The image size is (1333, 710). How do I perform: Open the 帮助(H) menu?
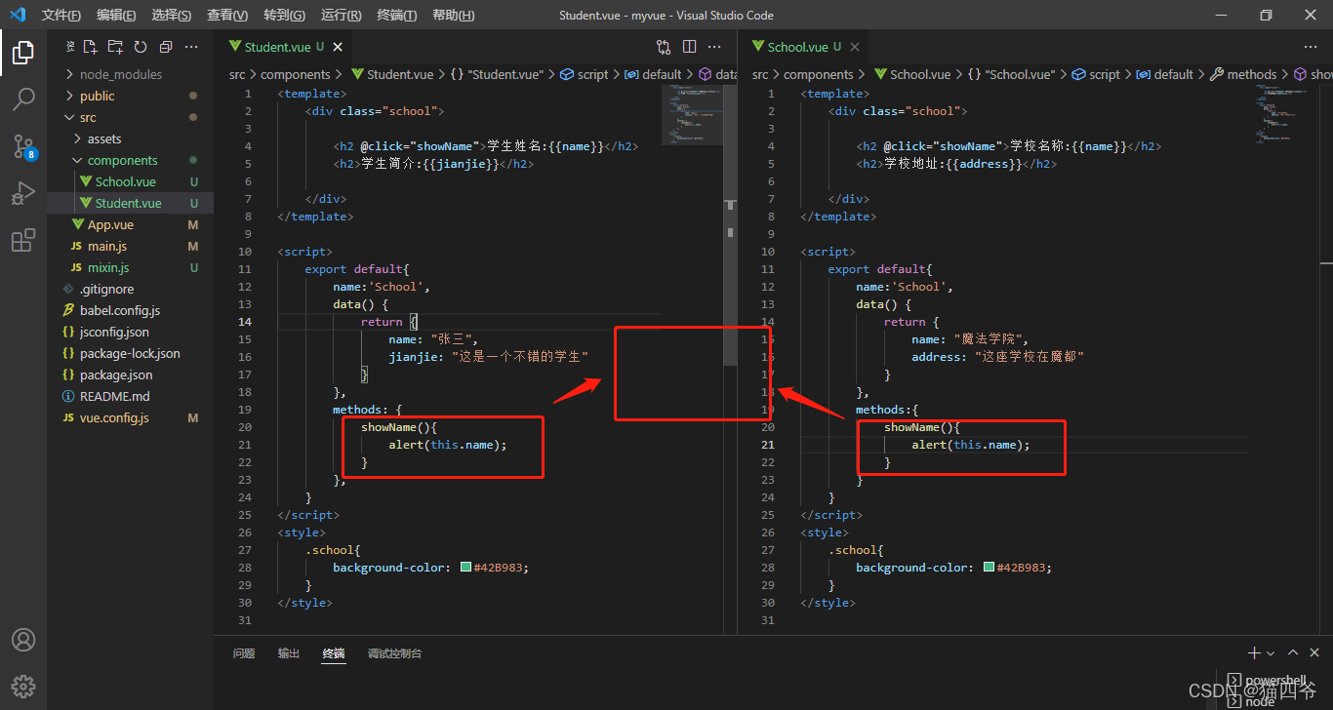[453, 15]
